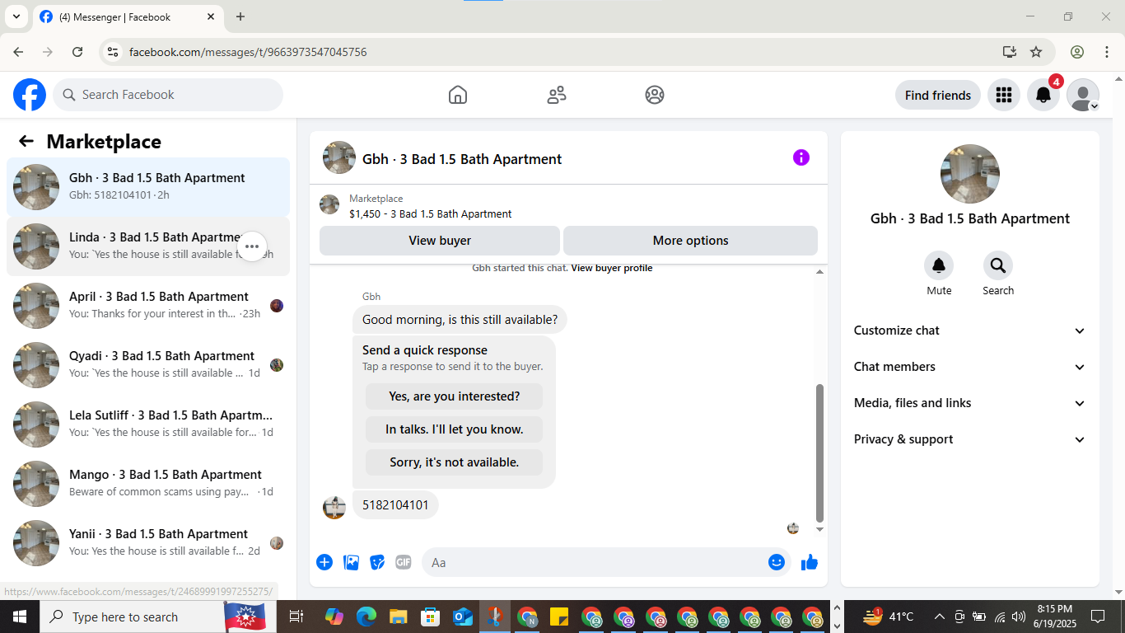Expand the Customize chat section
1125x633 pixels.
click(970, 331)
